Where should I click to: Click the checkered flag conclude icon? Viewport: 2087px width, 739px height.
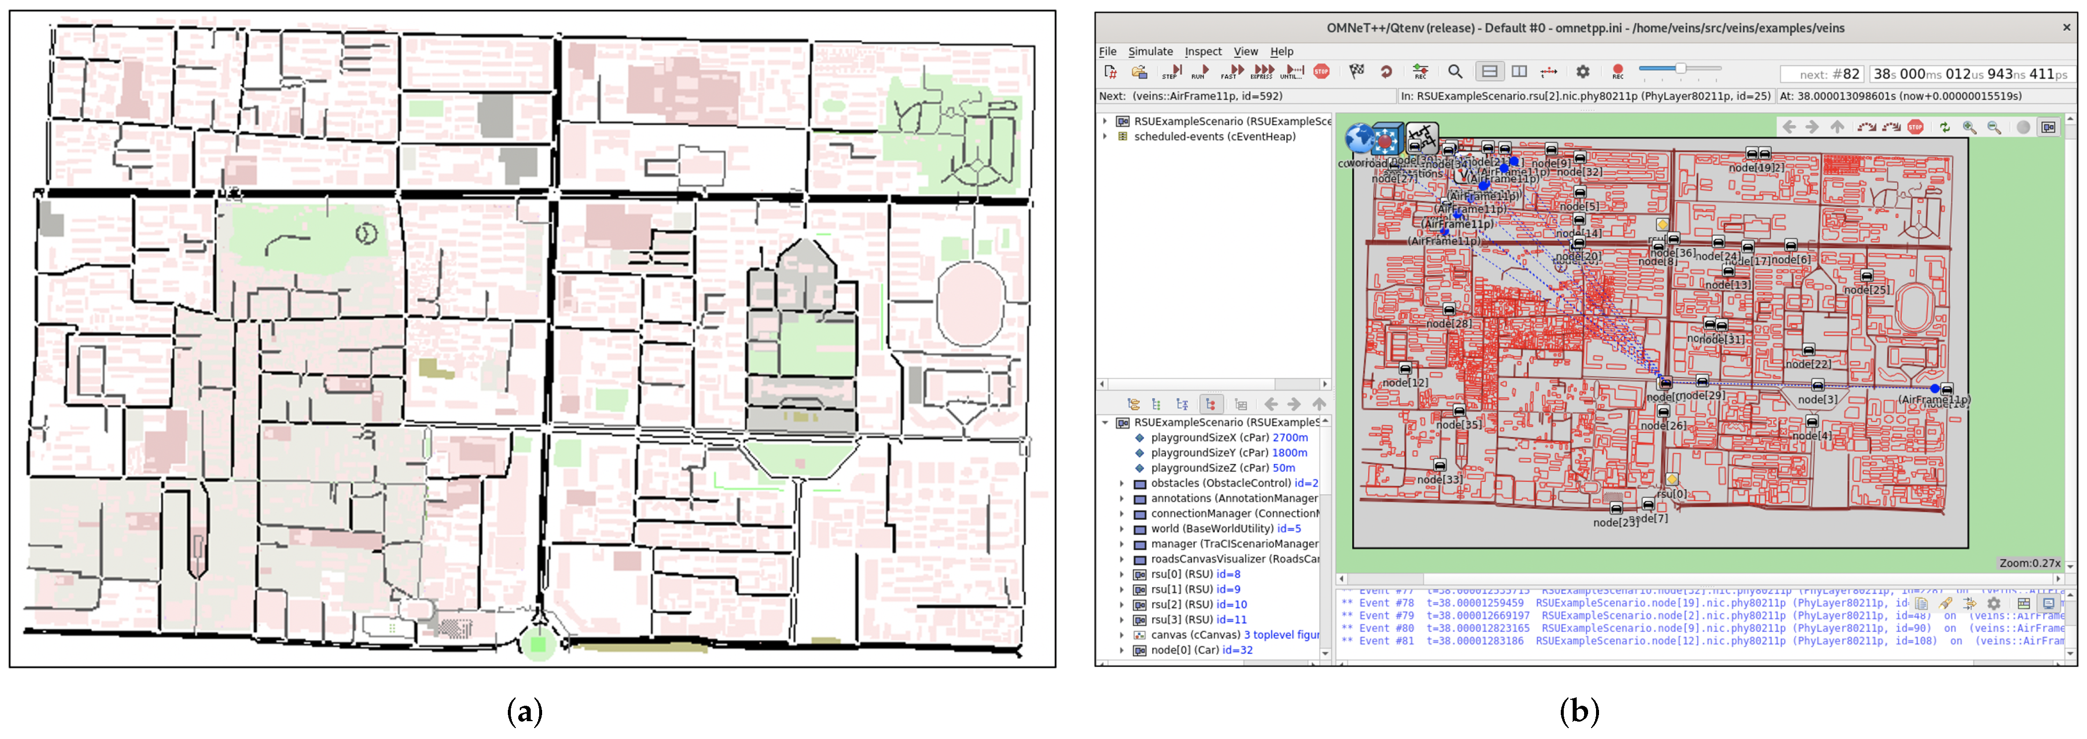(1357, 71)
